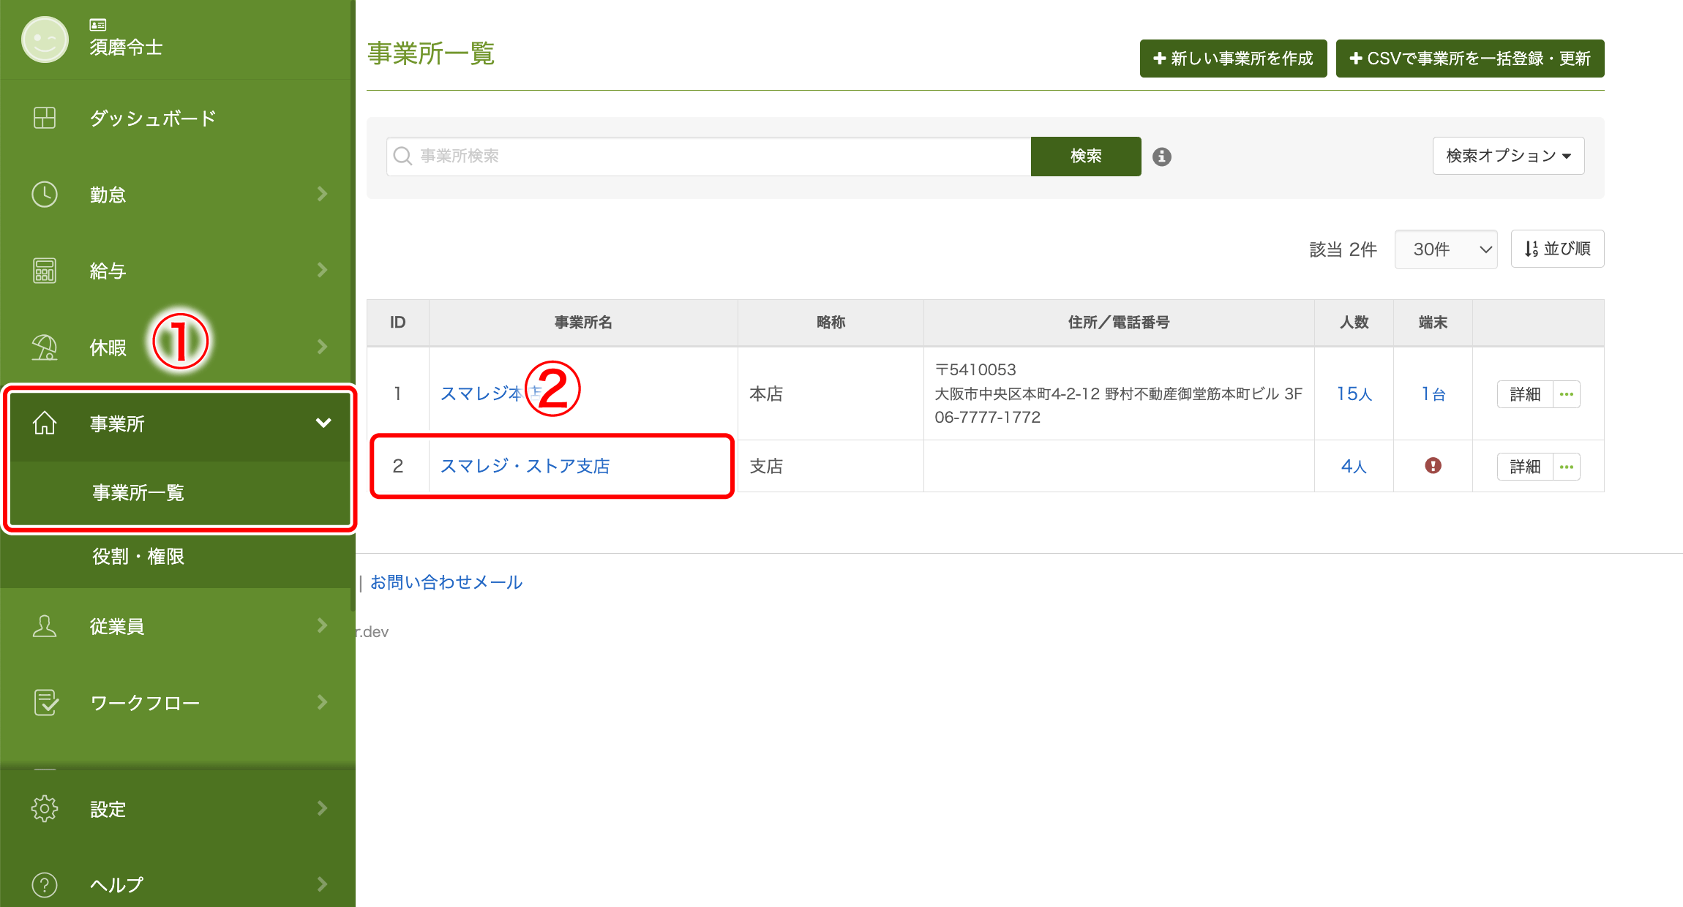Click the settings gear icon
Viewport: 1683px width, 907px height.
tap(45, 808)
